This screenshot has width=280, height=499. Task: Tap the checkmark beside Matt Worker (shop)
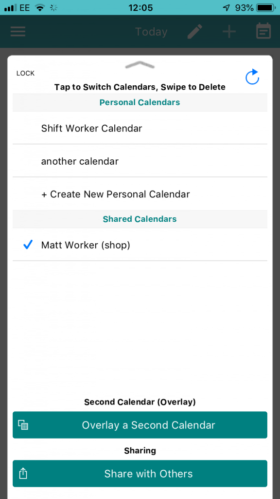pyautogui.click(x=28, y=245)
